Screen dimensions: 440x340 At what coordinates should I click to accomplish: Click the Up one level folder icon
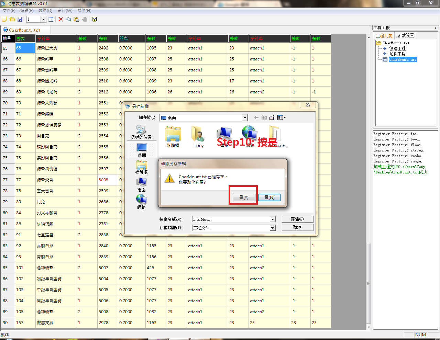point(264,117)
